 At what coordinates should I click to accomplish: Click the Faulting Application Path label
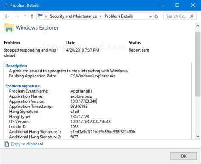[33, 76]
